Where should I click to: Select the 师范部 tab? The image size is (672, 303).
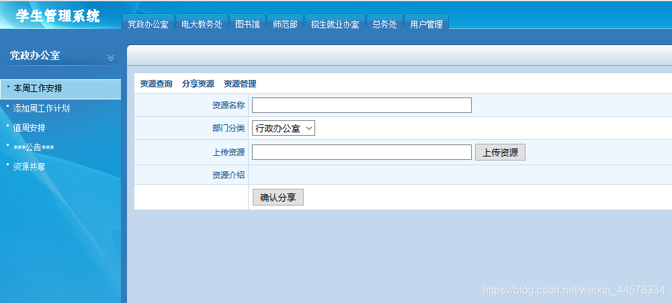coord(285,22)
